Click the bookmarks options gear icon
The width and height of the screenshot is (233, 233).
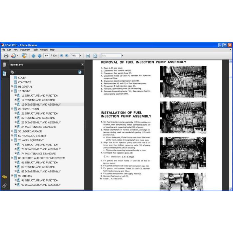pyautogui.click(x=12, y=72)
